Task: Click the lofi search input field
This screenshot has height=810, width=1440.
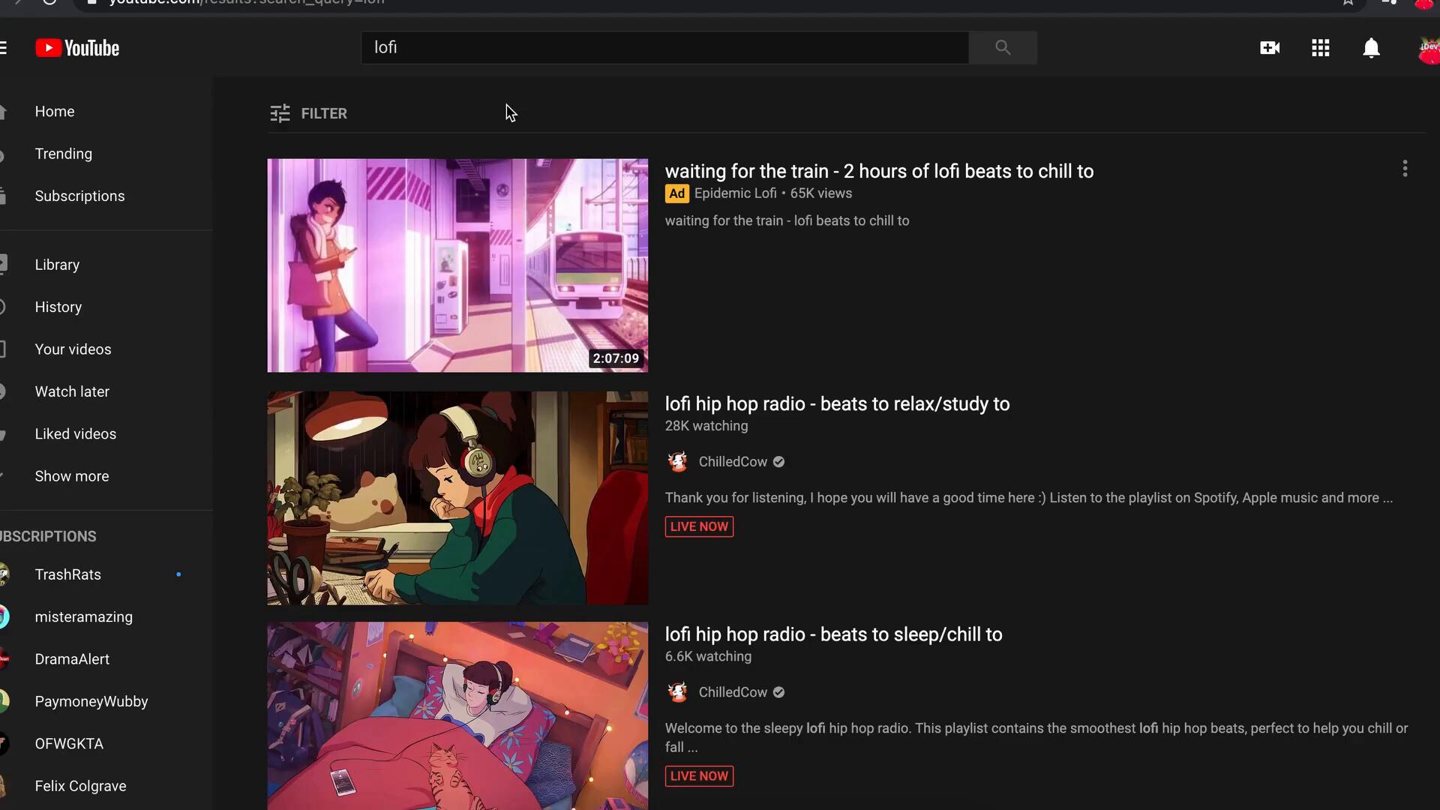Action: click(664, 48)
